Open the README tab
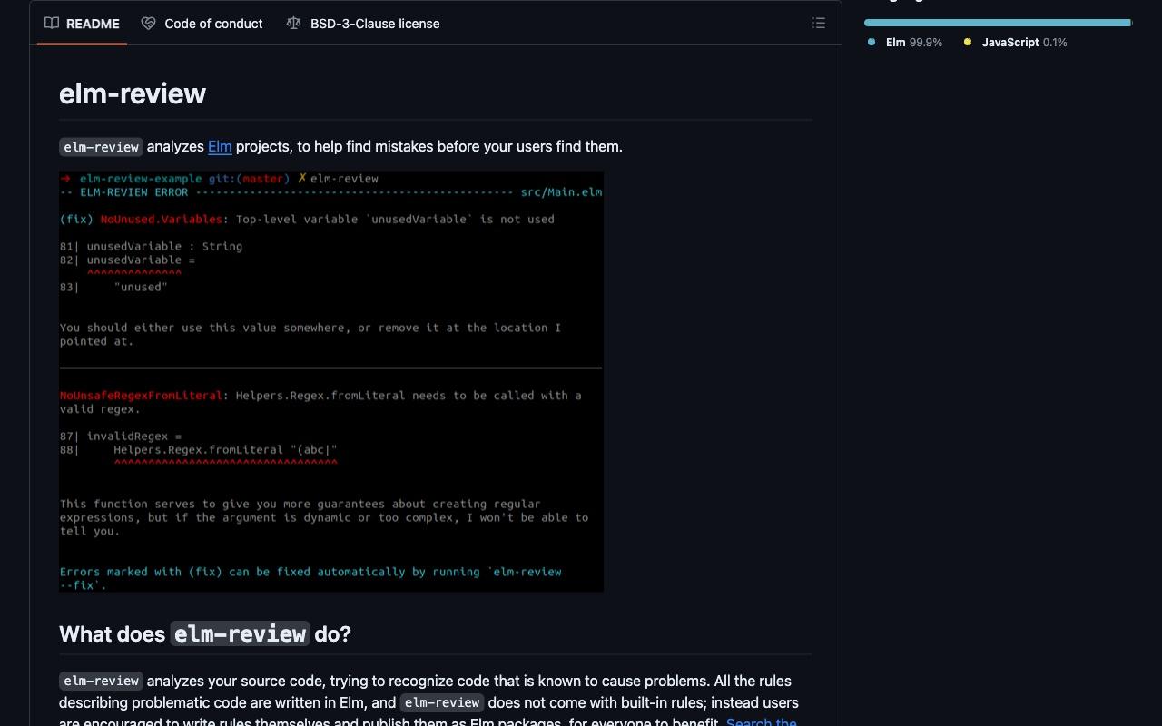 pyautogui.click(x=82, y=24)
